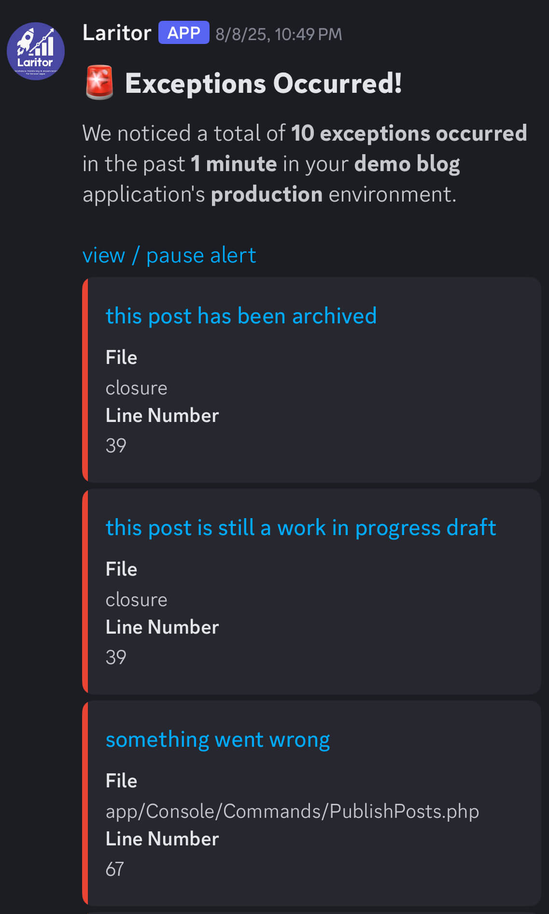Click the app/Console/Commands/PublishPosts.php file path
This screenshot has width=549, height=914.
click(292, 811)
